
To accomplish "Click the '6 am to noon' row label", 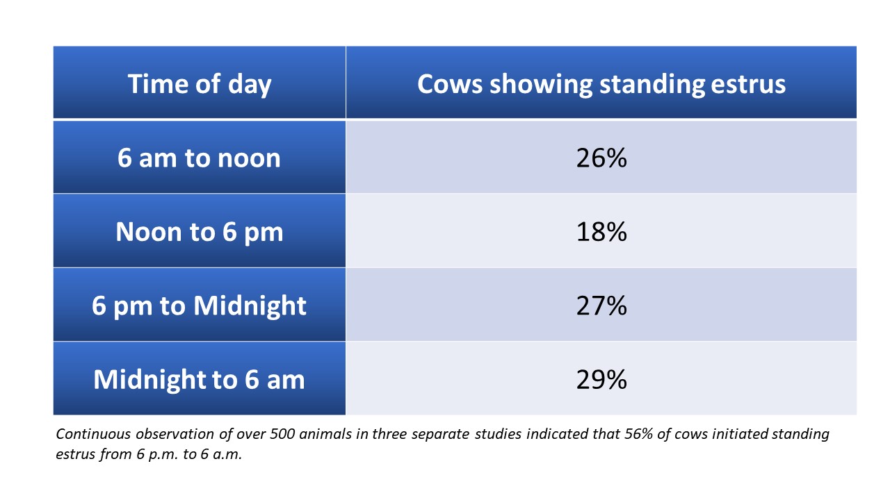I will click(x=200, y=157).
